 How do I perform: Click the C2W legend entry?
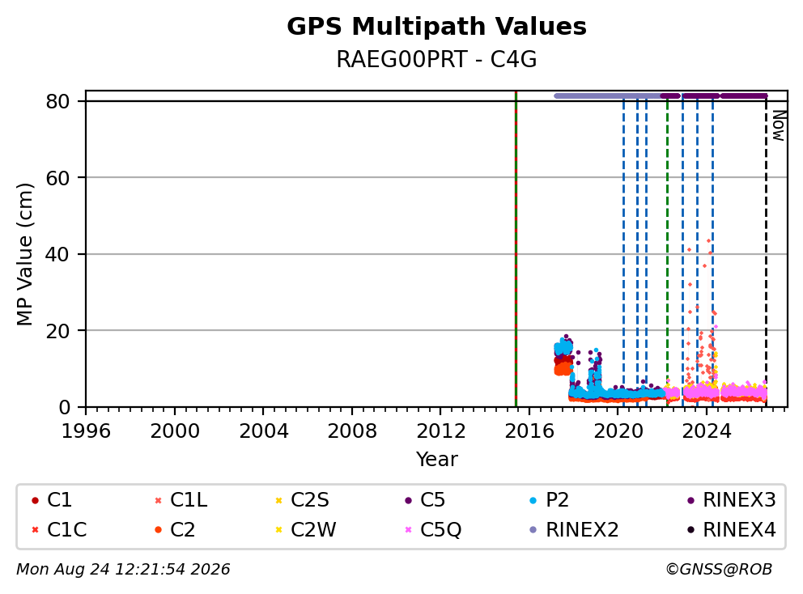[x=306, y=530]
